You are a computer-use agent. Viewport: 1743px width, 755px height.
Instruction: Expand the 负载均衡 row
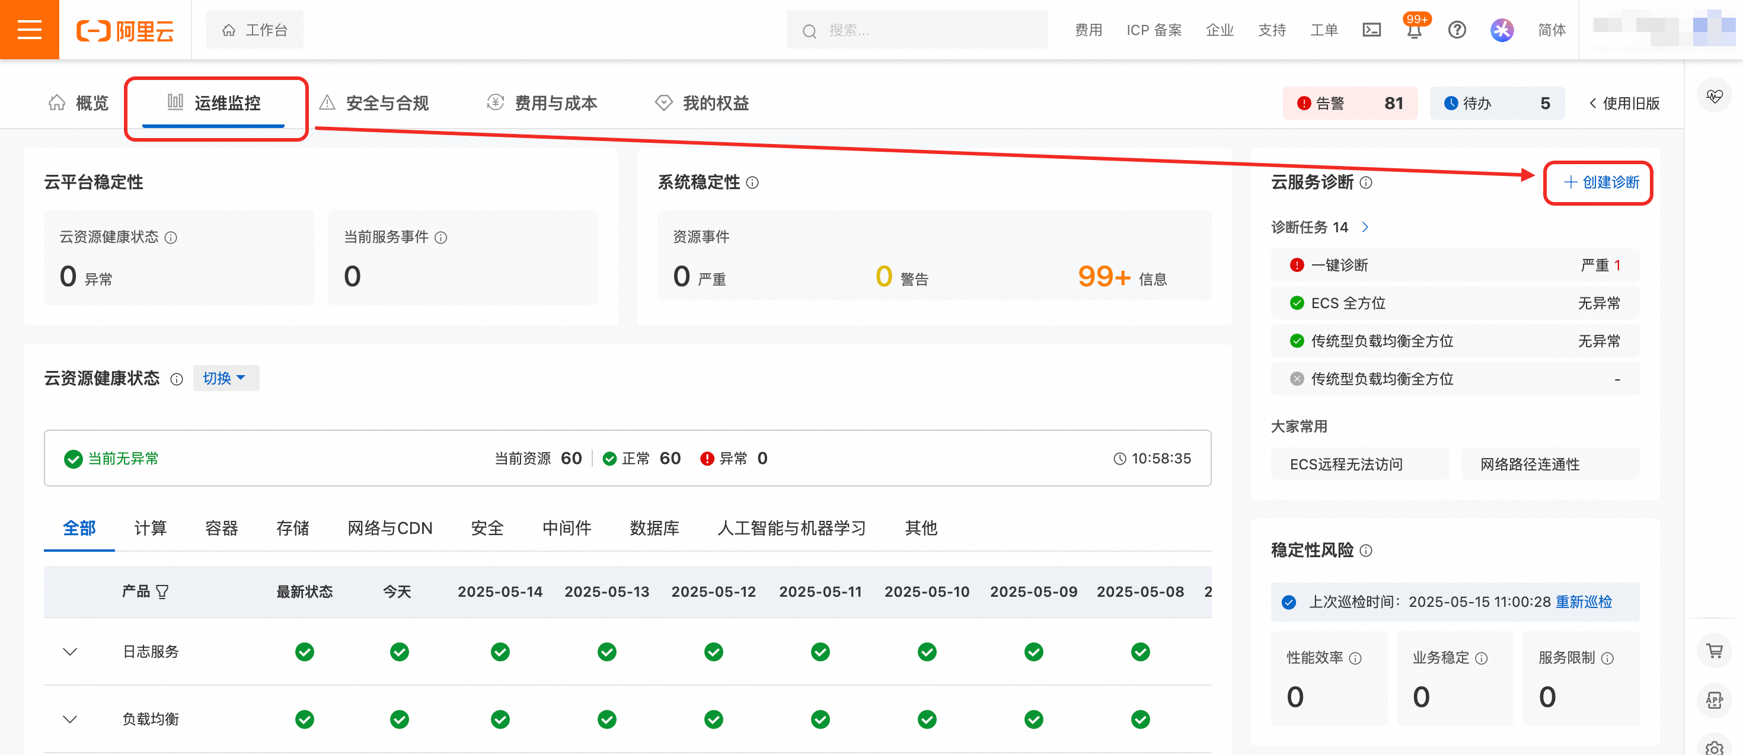click(x=70, y=718)
